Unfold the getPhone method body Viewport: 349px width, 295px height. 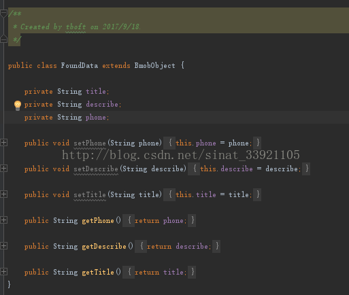coord(3,220)
